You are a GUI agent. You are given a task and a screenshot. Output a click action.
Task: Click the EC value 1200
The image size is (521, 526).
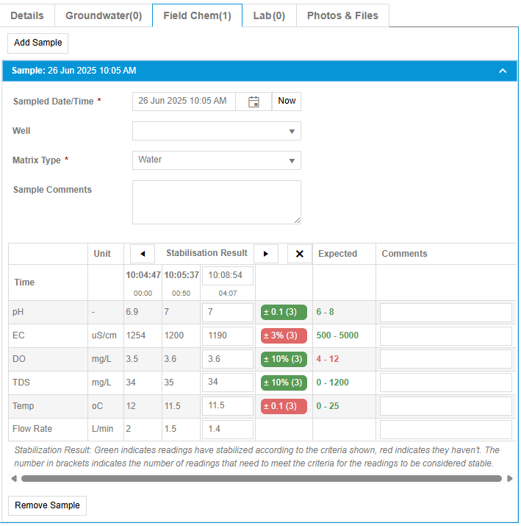pos(174,335)
